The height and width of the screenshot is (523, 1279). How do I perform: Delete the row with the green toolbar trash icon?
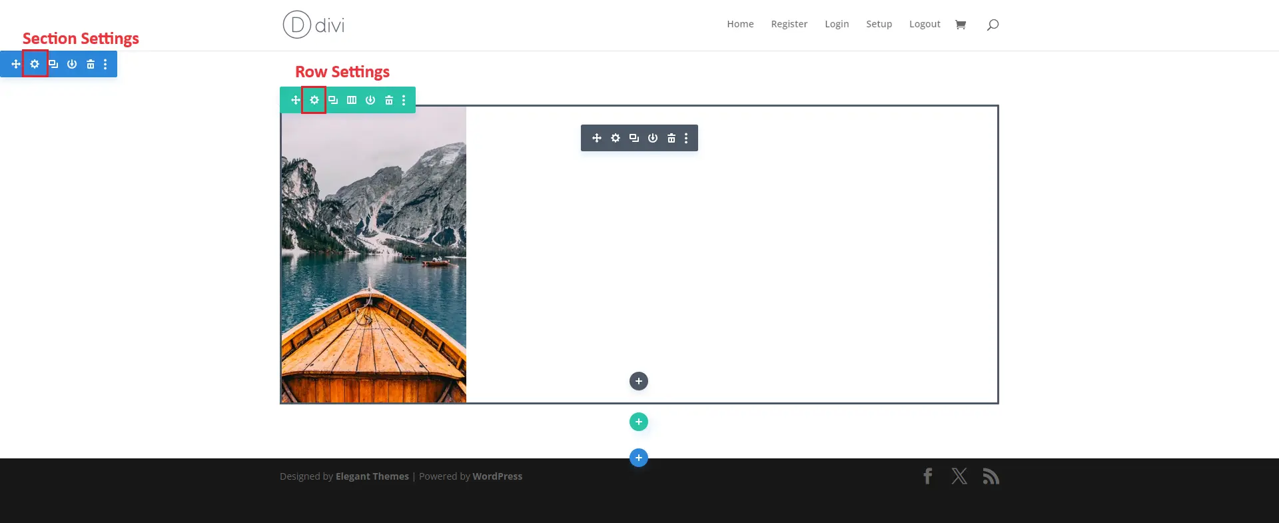(x=389, y=100)
